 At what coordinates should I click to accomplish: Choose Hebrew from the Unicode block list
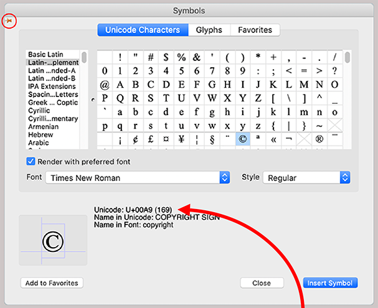click(x=40, y=134)
